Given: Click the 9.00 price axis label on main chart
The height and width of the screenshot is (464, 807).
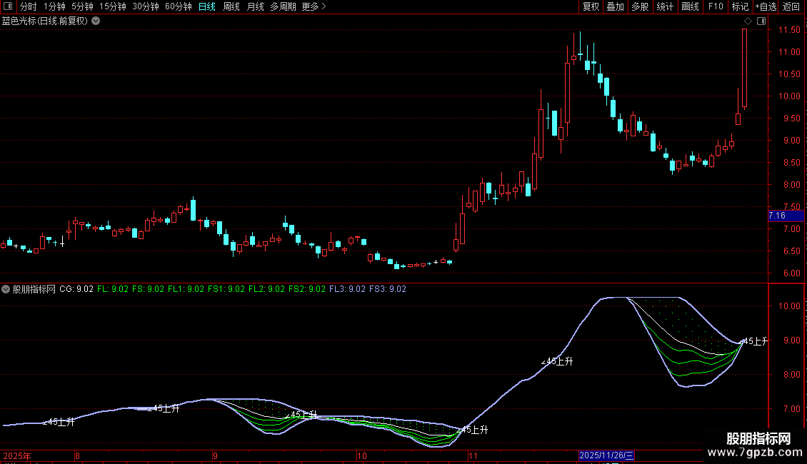Looking at the screenshot, I should (x=792, y=141).
